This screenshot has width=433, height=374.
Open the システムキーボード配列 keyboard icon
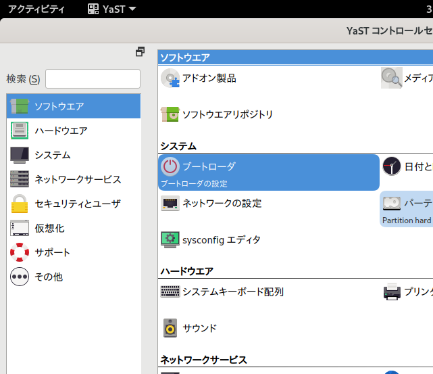click(170, 291)
